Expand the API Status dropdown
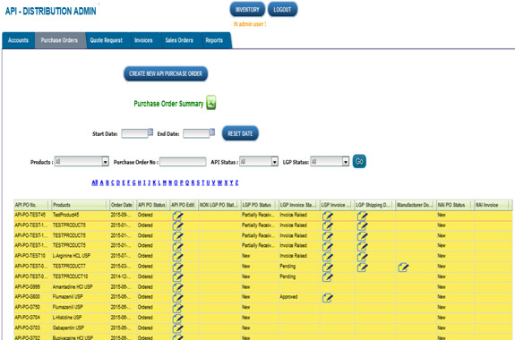515x340 pixels. [x=275, y=161]
